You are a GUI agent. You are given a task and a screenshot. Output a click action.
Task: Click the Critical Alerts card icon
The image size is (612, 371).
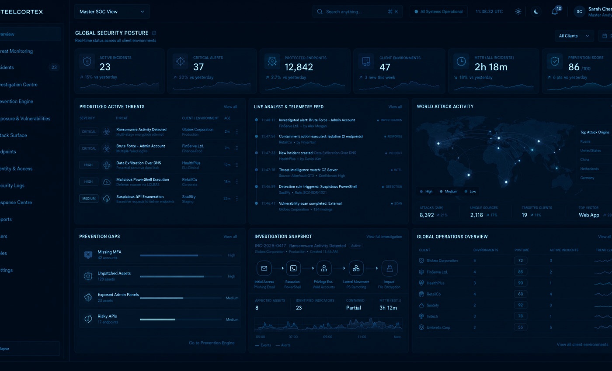(180, 62)
